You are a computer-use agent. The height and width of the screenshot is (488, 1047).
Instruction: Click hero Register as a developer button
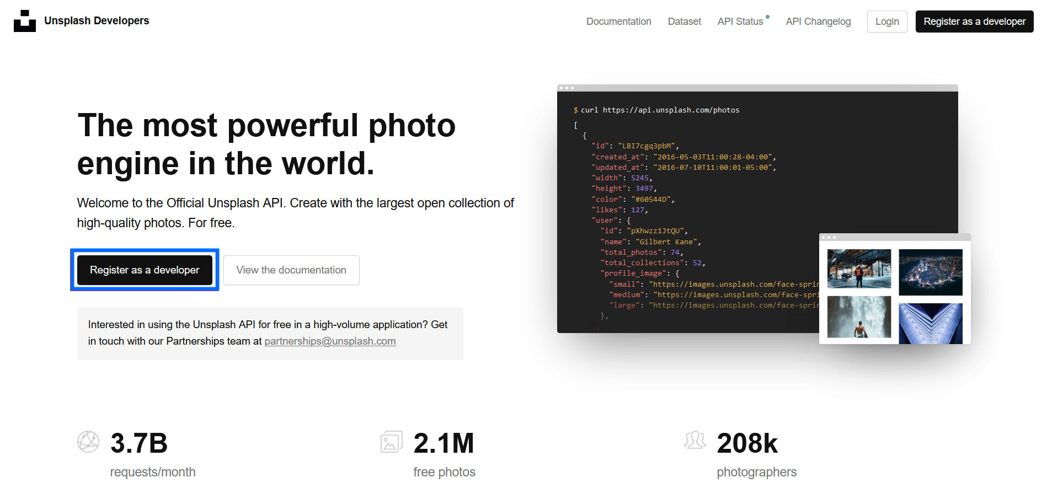(x=145, y=270)
